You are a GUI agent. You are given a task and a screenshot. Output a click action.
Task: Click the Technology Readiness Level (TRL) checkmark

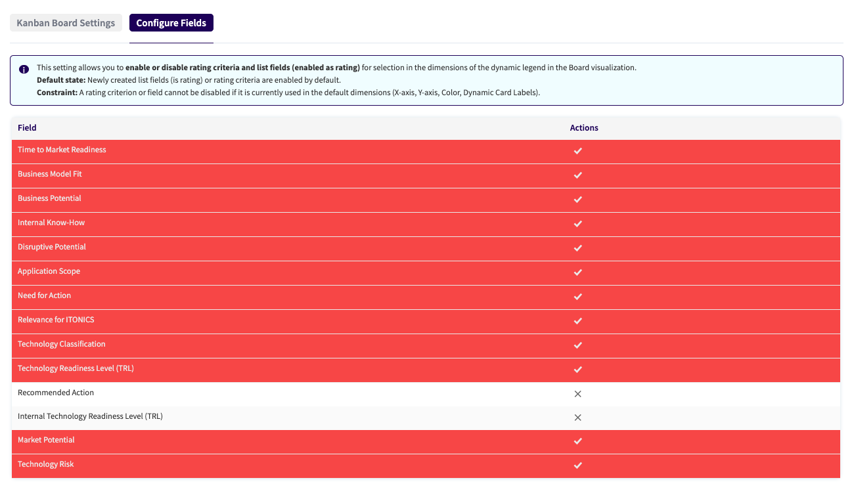click(x=577, y=370)
